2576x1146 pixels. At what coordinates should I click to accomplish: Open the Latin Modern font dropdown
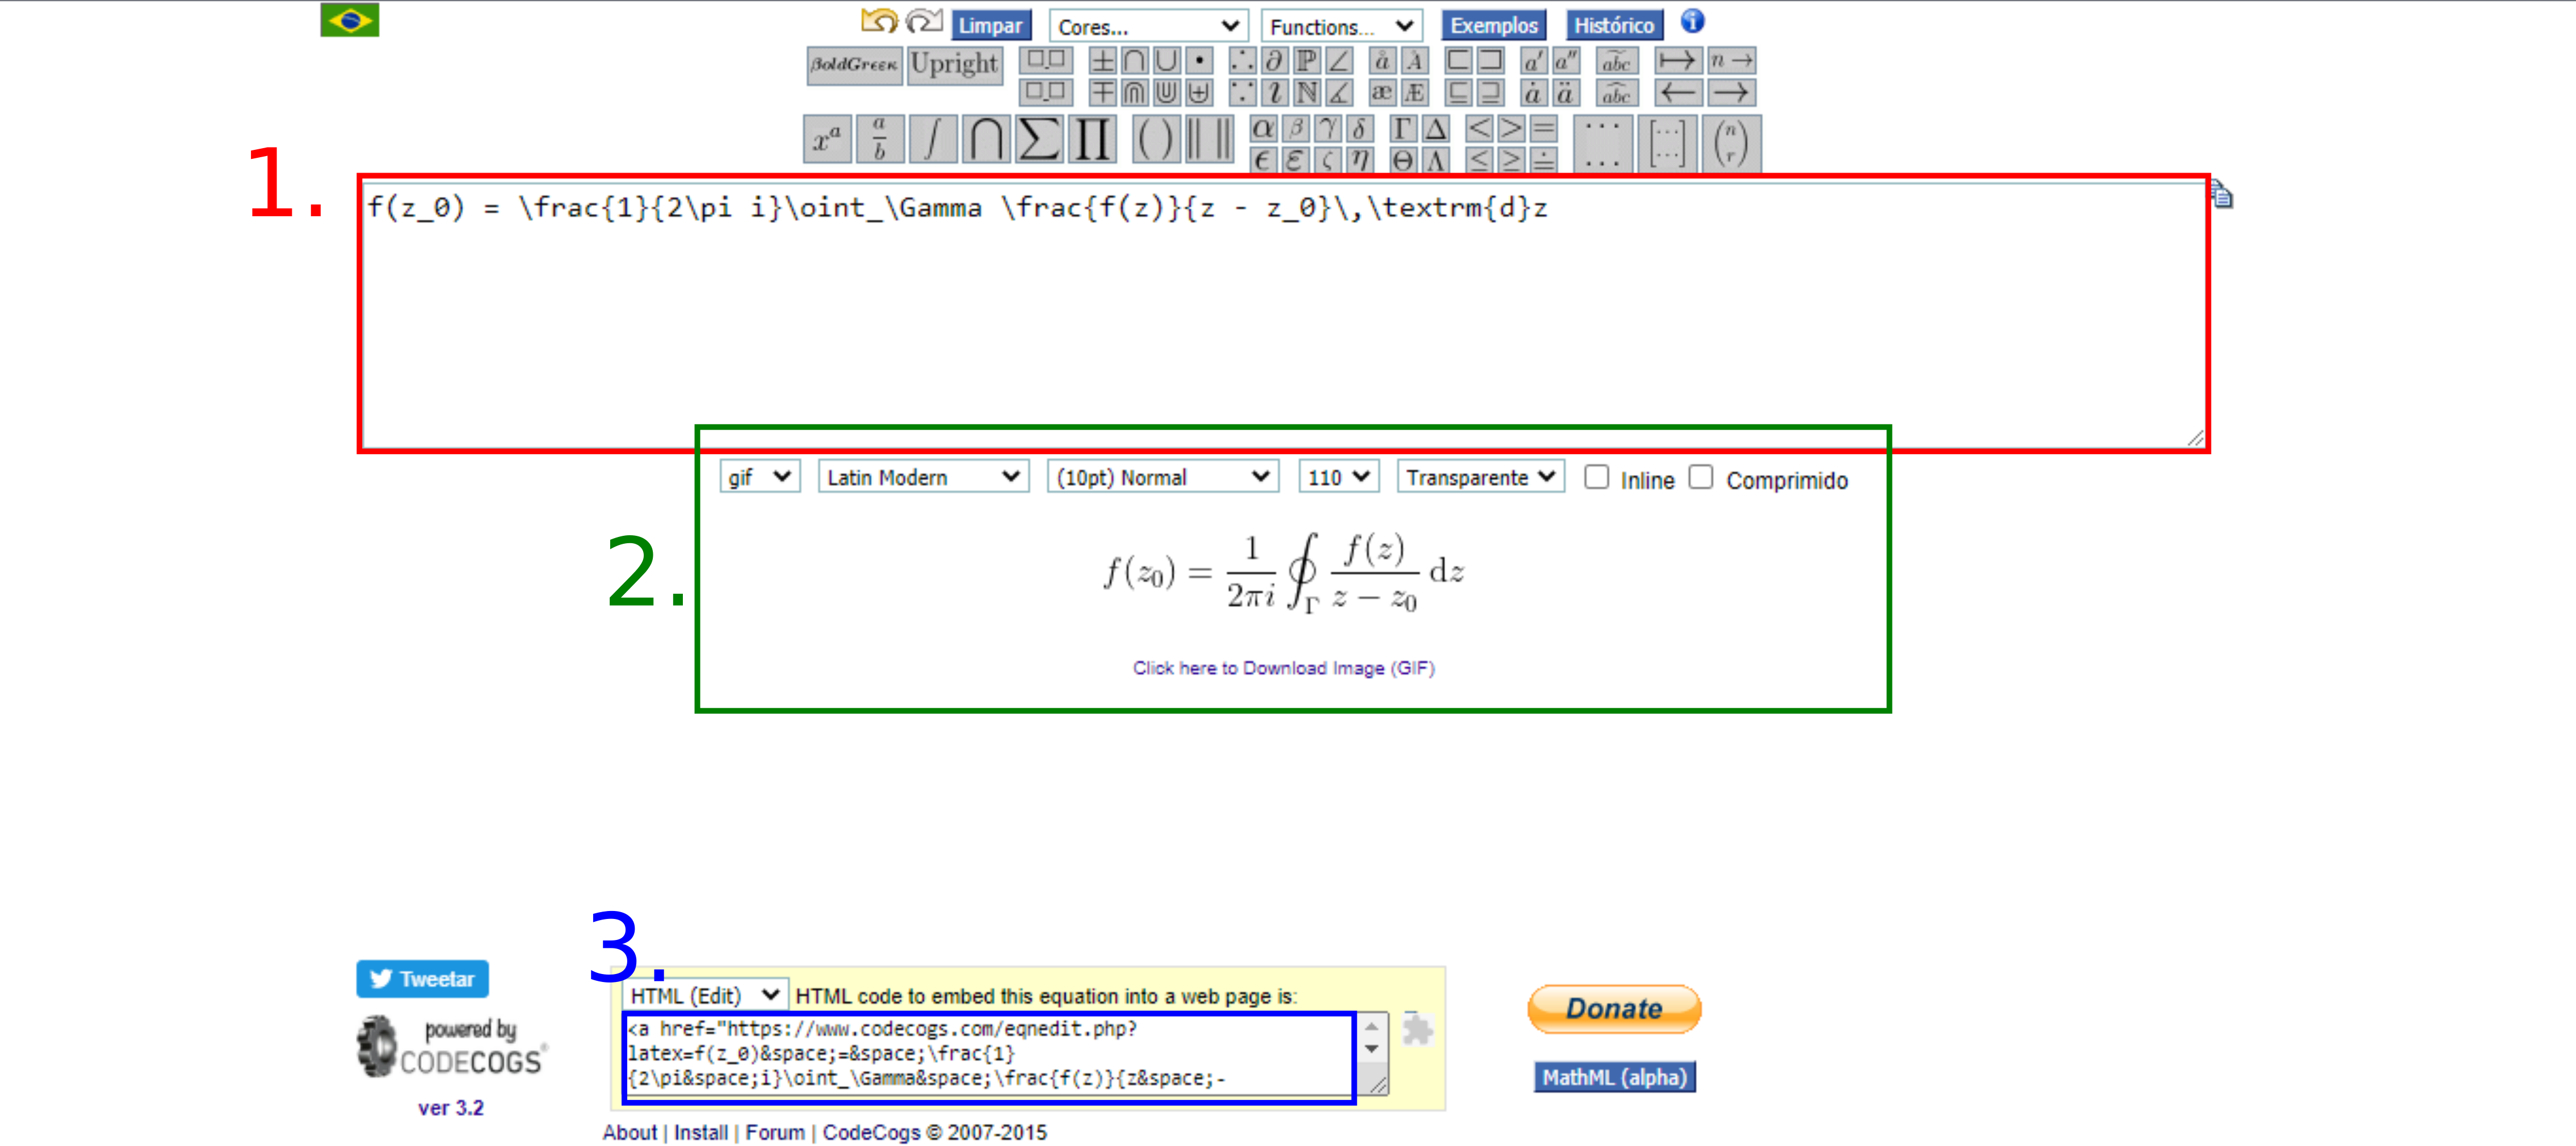click(923, 477)
